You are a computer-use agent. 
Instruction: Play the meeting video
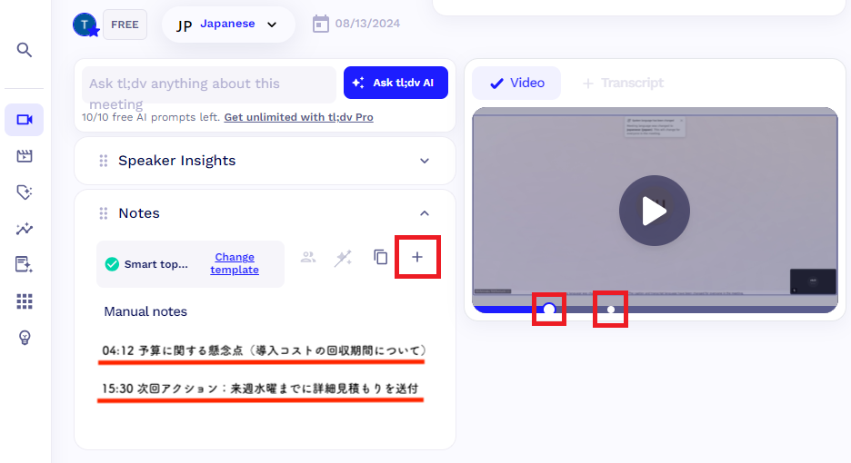point(654,211)
